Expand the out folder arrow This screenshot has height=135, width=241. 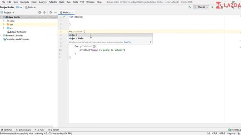click(x=4, y=24)
